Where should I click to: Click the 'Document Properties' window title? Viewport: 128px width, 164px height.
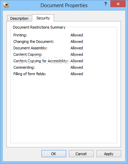click(64, 5)
